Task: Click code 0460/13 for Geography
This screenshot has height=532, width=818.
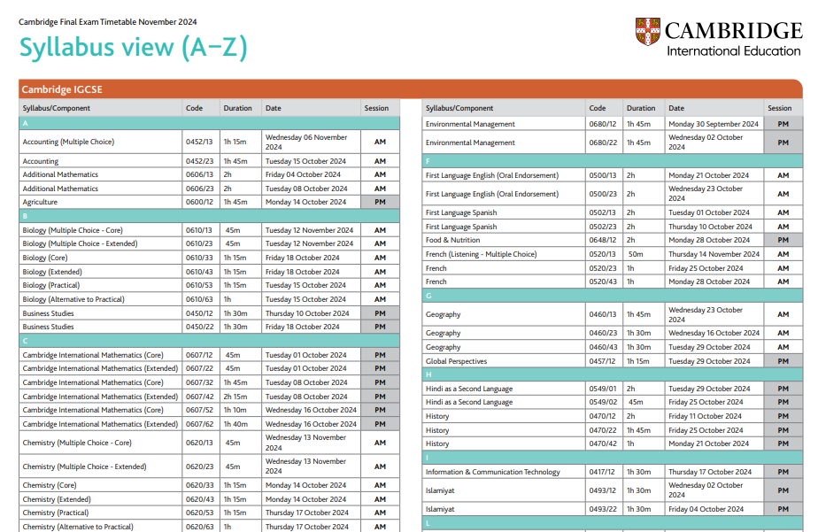Action: pyautogui.click(x=603, y=314)
